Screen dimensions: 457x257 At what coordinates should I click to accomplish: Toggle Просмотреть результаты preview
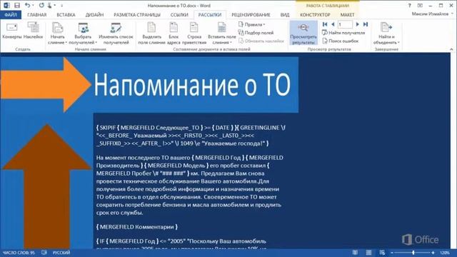[303, 34]
